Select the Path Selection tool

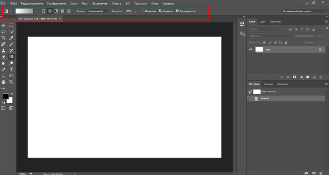point(3,76)
